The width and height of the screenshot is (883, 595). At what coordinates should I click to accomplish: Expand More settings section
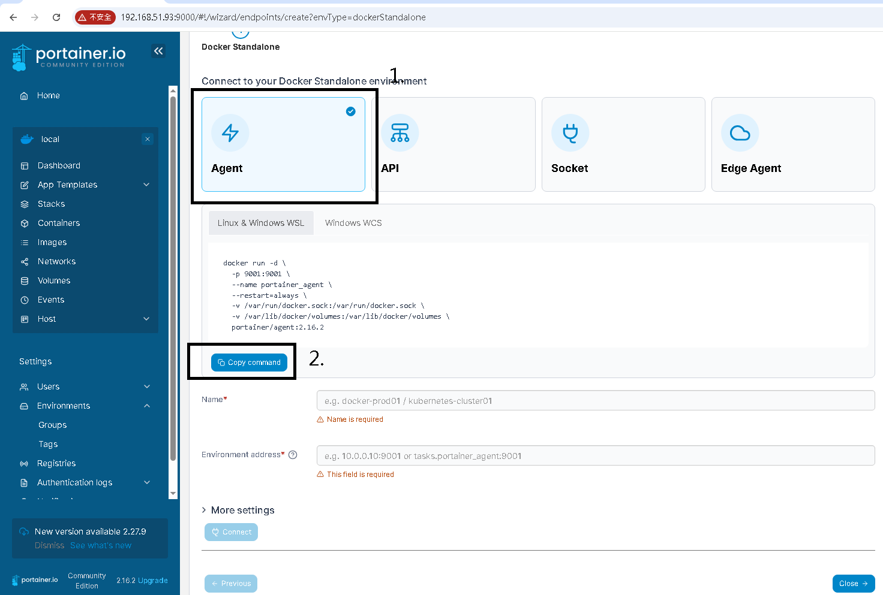pos(238,510)
